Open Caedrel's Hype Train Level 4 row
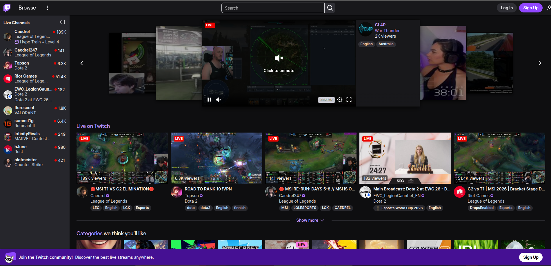 pyautogui.click(x=35, y=37)
